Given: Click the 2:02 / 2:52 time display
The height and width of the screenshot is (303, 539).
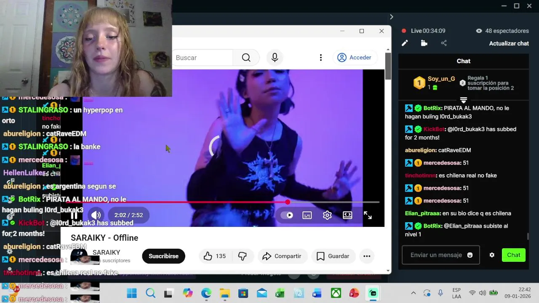Looking at the screenshot, I should point(128,215).
